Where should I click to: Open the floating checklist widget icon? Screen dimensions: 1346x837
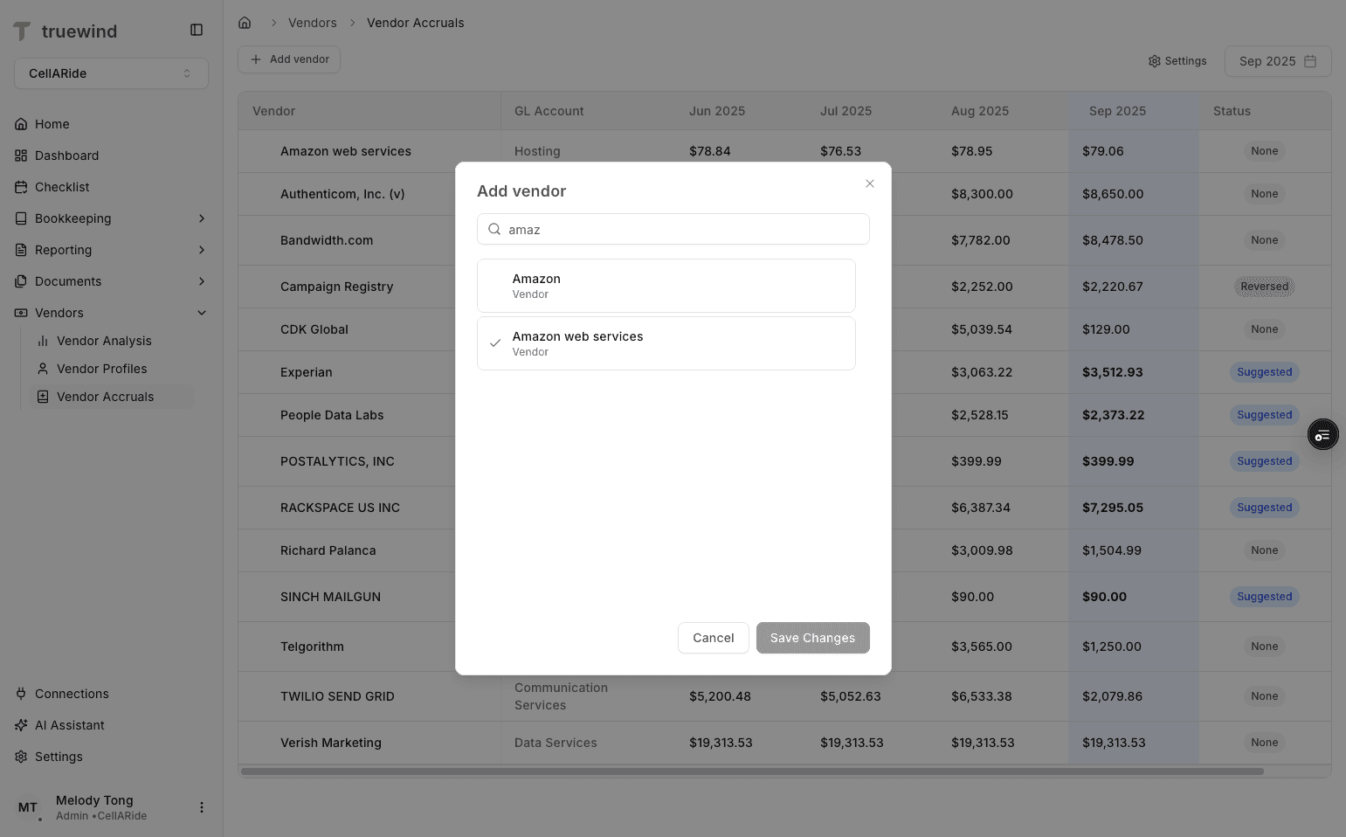coord(1323,434)
